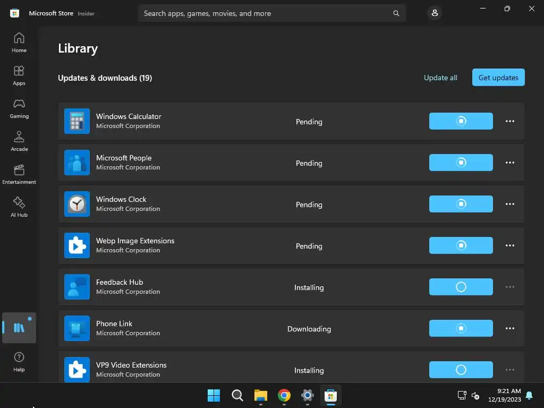The height and width of the screenshot is (408, 544).
Task: Open AI Hub in the sidebar
Action: [19, 208]
